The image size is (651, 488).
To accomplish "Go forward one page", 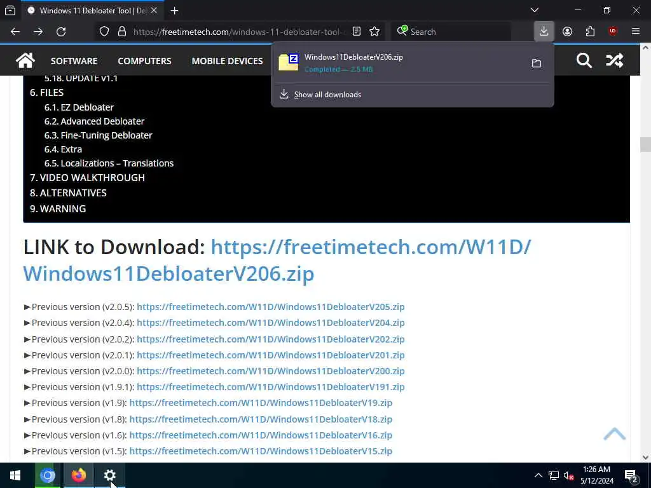I will [x=38, y=32].
